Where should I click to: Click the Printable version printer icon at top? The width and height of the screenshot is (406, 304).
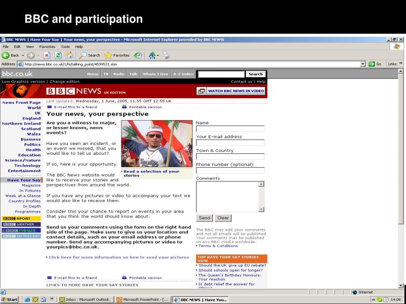click(124, 107)
